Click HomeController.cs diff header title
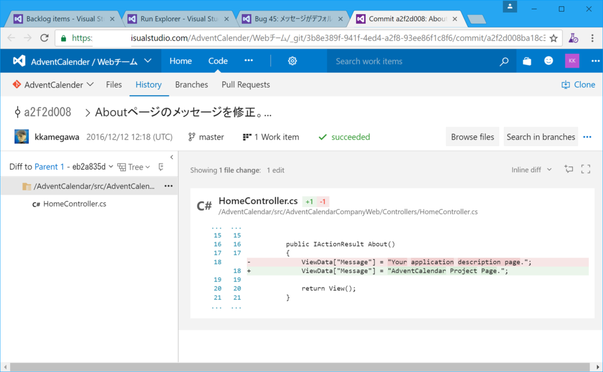 258,201
